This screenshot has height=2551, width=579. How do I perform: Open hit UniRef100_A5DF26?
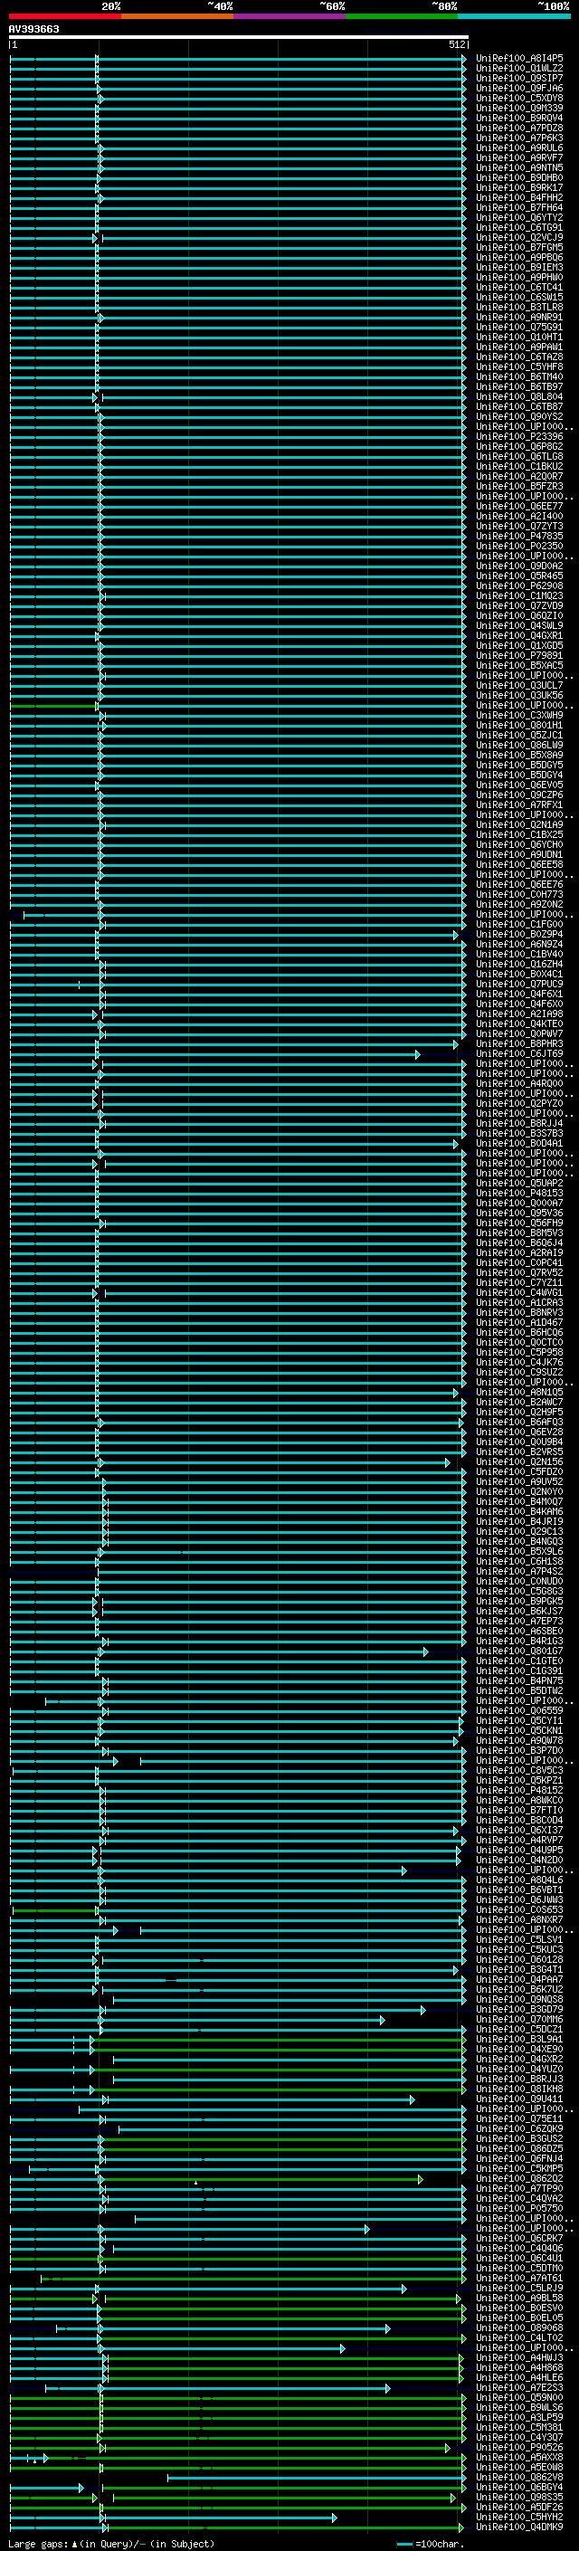[519, 2506]
